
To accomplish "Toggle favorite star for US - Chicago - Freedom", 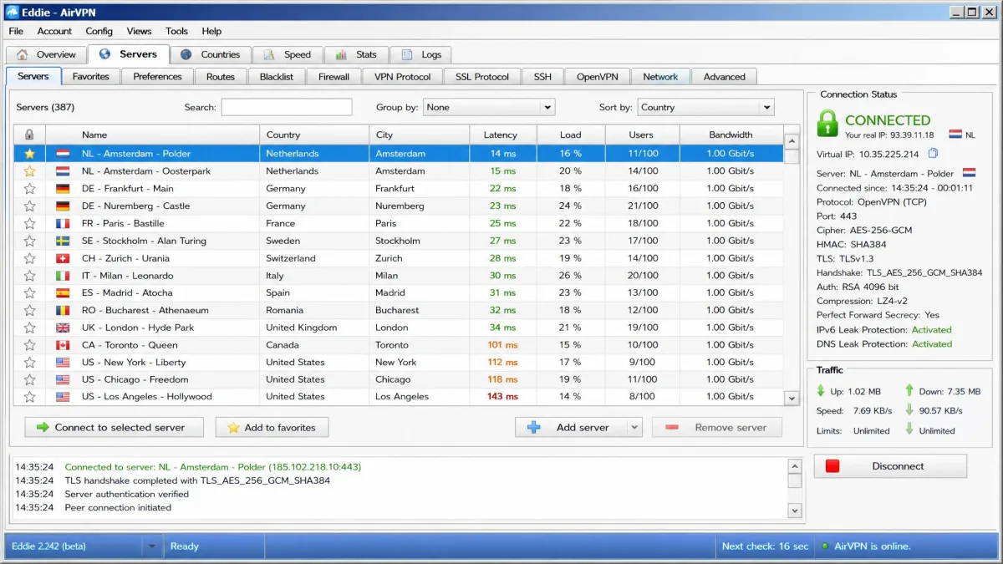I will (29, 380).
